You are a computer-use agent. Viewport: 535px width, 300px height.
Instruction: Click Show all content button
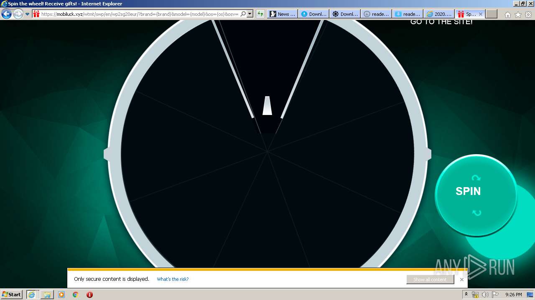pos(430,280)
